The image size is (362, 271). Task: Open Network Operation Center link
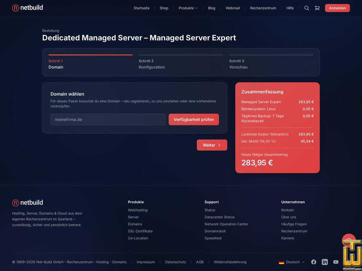point(226,224)
